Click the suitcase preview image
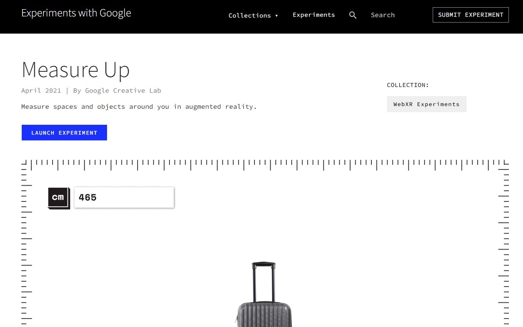Screen dimensions: 523x327 click(264, 294)
